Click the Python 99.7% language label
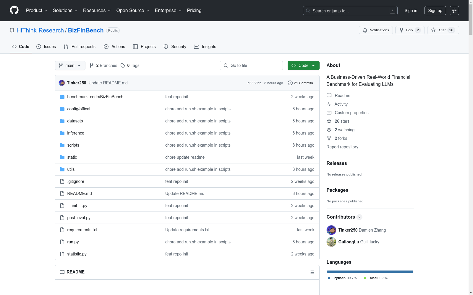 pyautogui.click(x=342, y=278)
